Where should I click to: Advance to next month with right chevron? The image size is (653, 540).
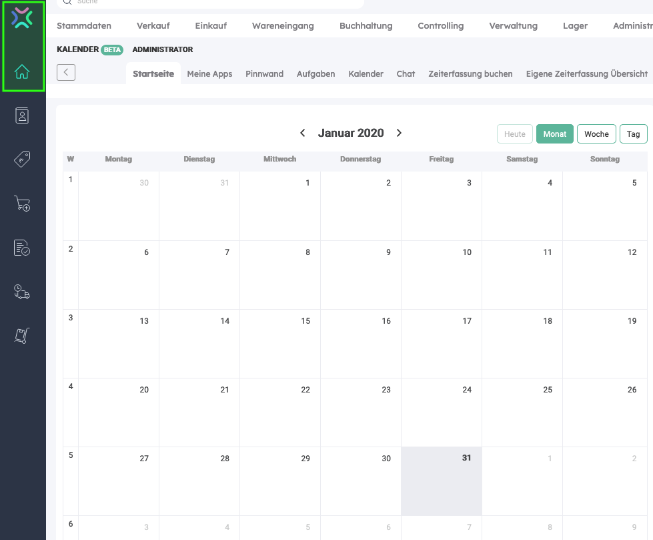[399, 133]
